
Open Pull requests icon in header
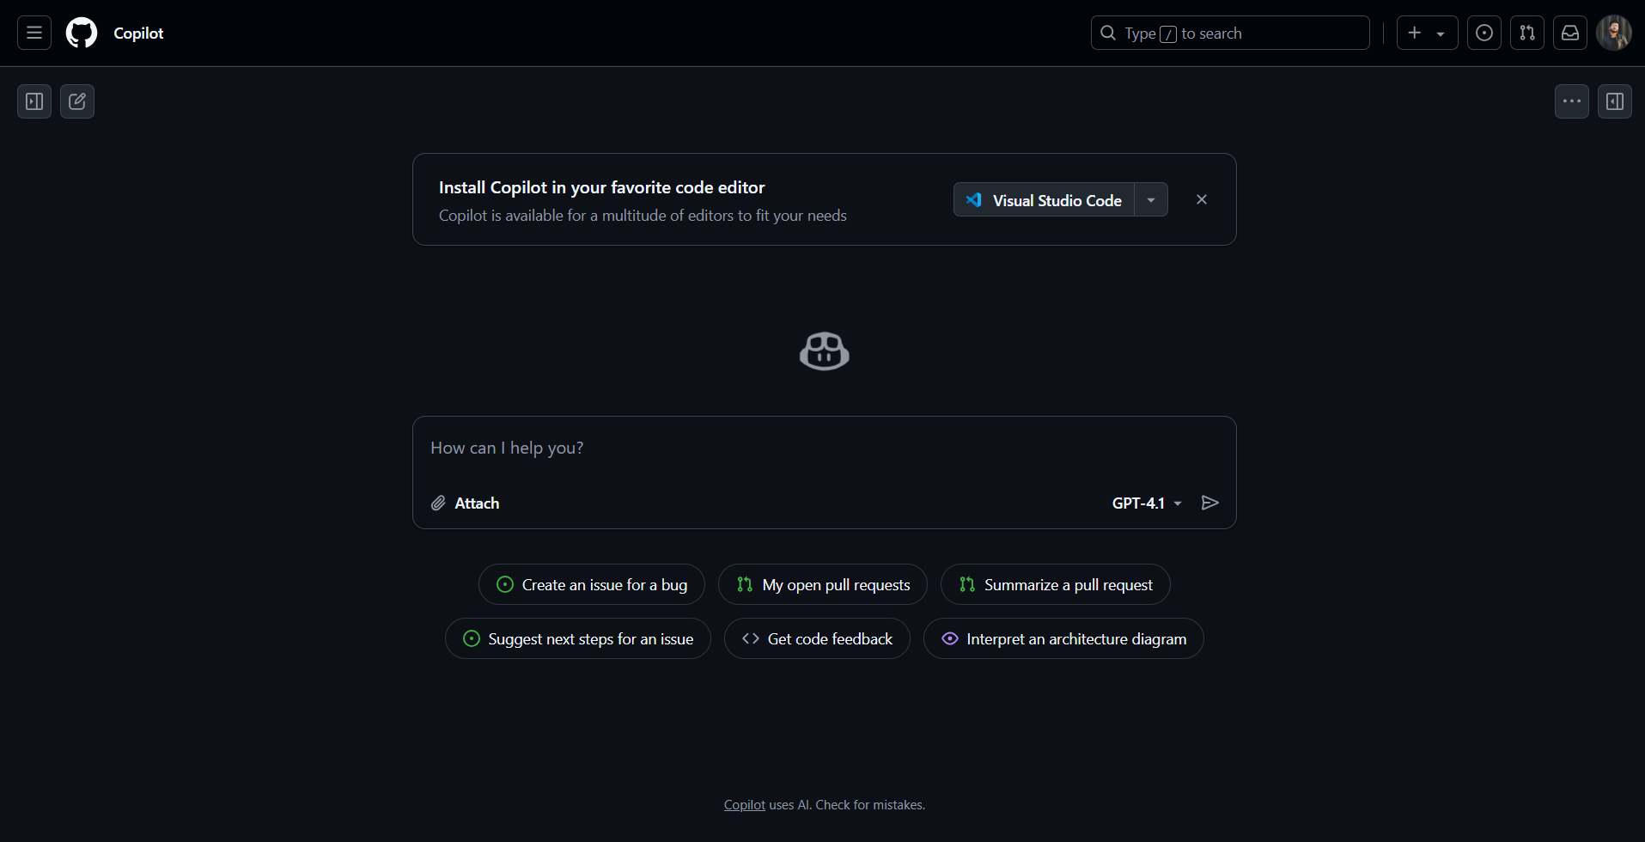1527,33
